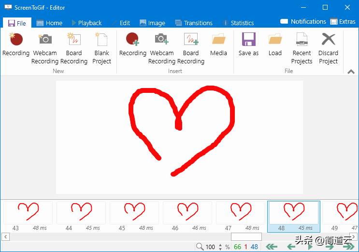Click the total frame count 66
This screenshot has width=359, height=252.
(237, 247)
